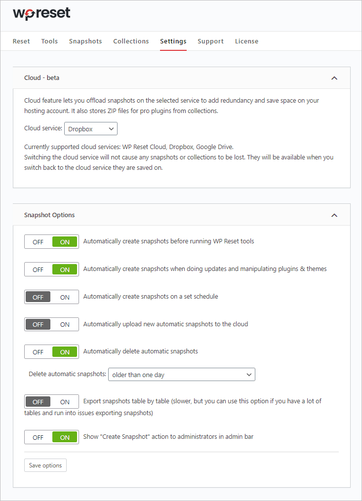Open the Delete automatic snapshots dropdown
The width and height of the screenshot is (362, 501).
tap(181, 374)
